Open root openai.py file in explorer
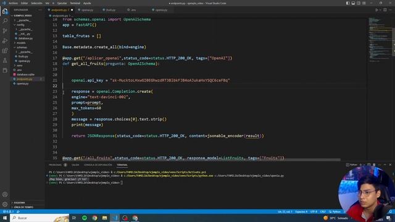Viewport: 395px width, 222px height. pyautogui.click(x=22, y=84)
